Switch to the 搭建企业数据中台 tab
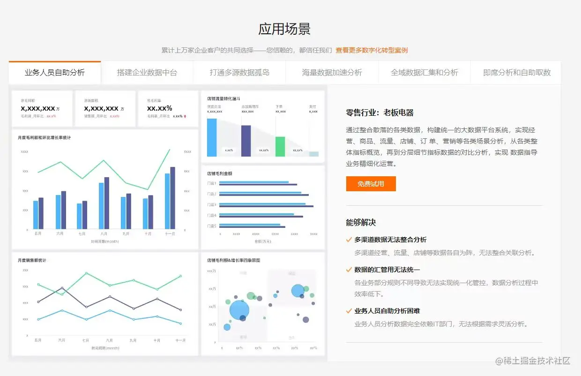Viewport: 581px width, 376px height. pos(147,72)
